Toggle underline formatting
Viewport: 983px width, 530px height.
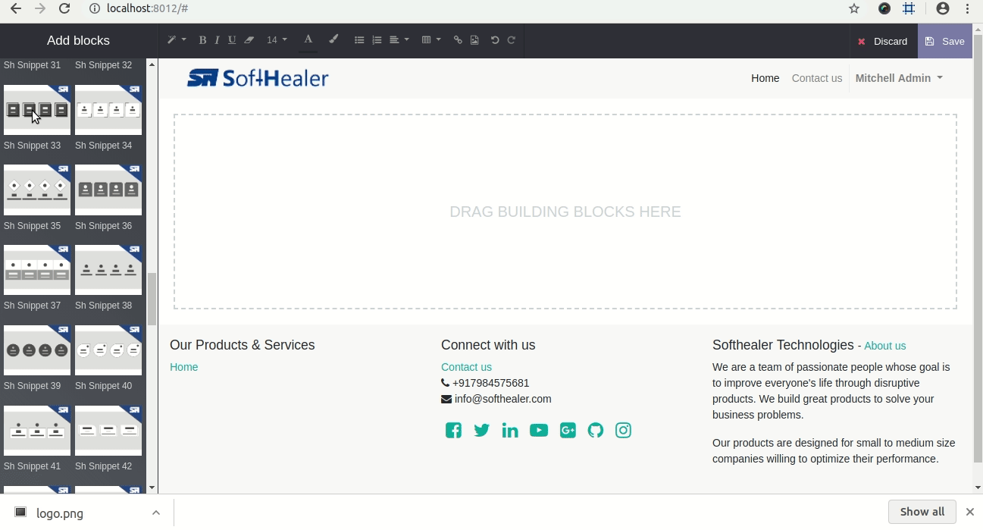[x=232, y=40]
